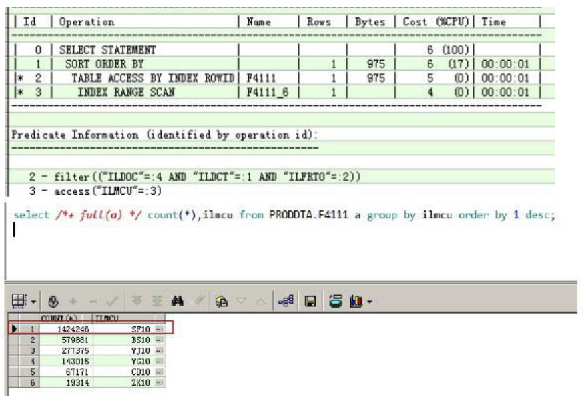Fetch last page with the down-to-bar arrow
Image resolution: width=584 pixels, height=401 pixels.
click(x=157, y=300)
